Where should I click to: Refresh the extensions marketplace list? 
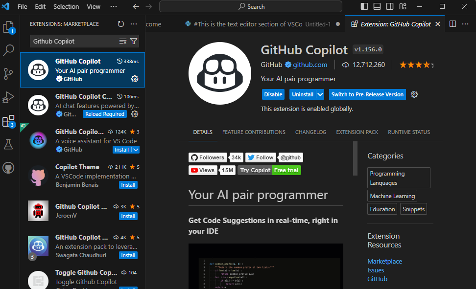click(x=121, y=24)
